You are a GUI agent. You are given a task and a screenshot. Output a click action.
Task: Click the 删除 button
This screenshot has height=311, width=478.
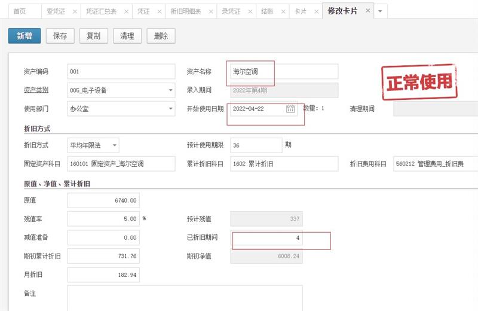(x=161, y=36)
